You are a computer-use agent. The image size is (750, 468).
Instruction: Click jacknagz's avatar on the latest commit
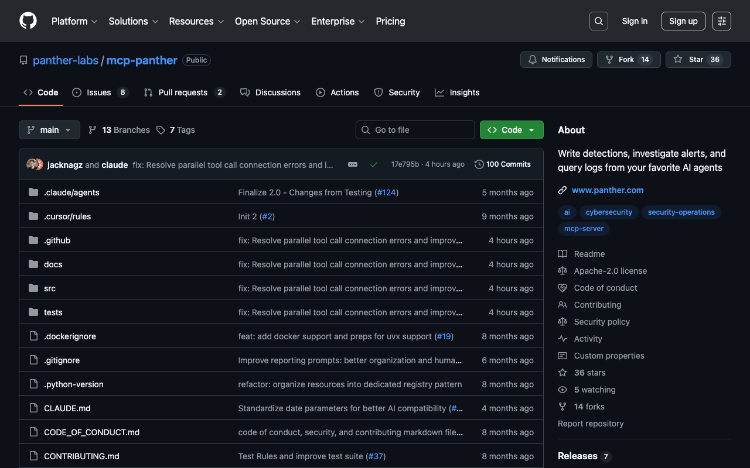32,164
